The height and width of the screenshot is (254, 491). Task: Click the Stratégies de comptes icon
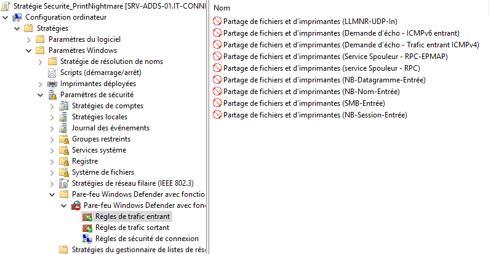pyautogui.click(x=64, y=106)
